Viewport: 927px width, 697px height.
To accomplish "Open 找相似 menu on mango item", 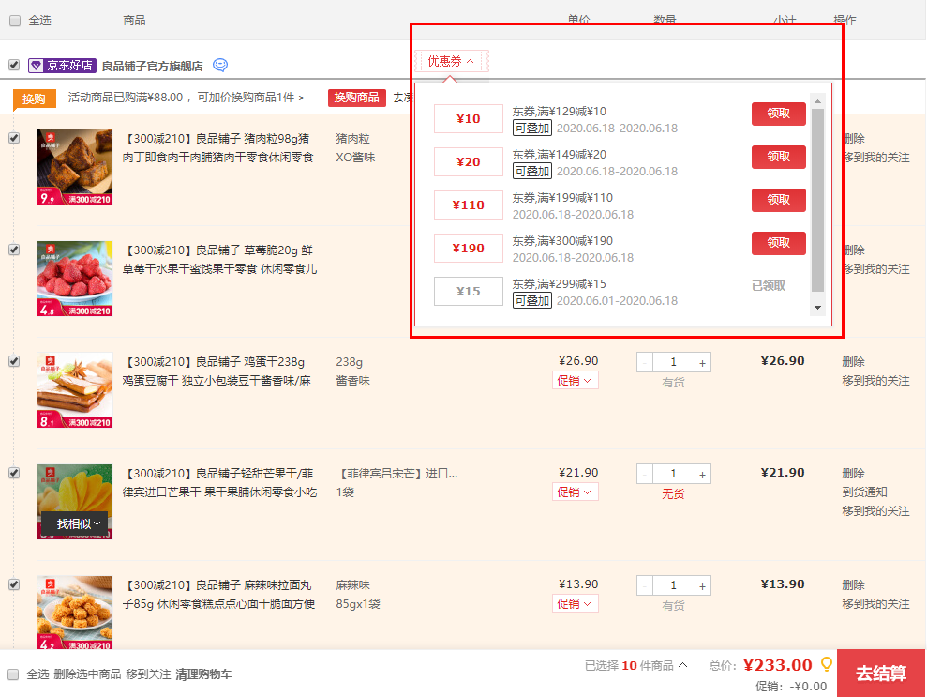I will coord(74,523).
